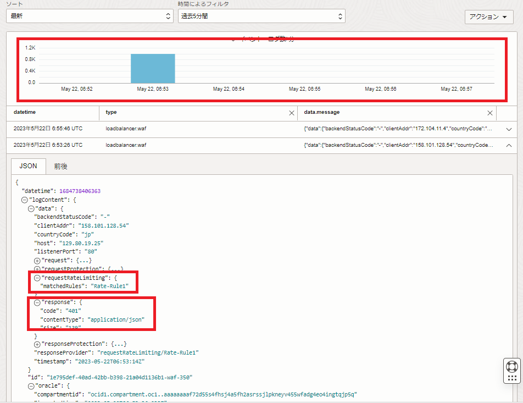
Task: Collapse the response node
Action: [37, 302]
